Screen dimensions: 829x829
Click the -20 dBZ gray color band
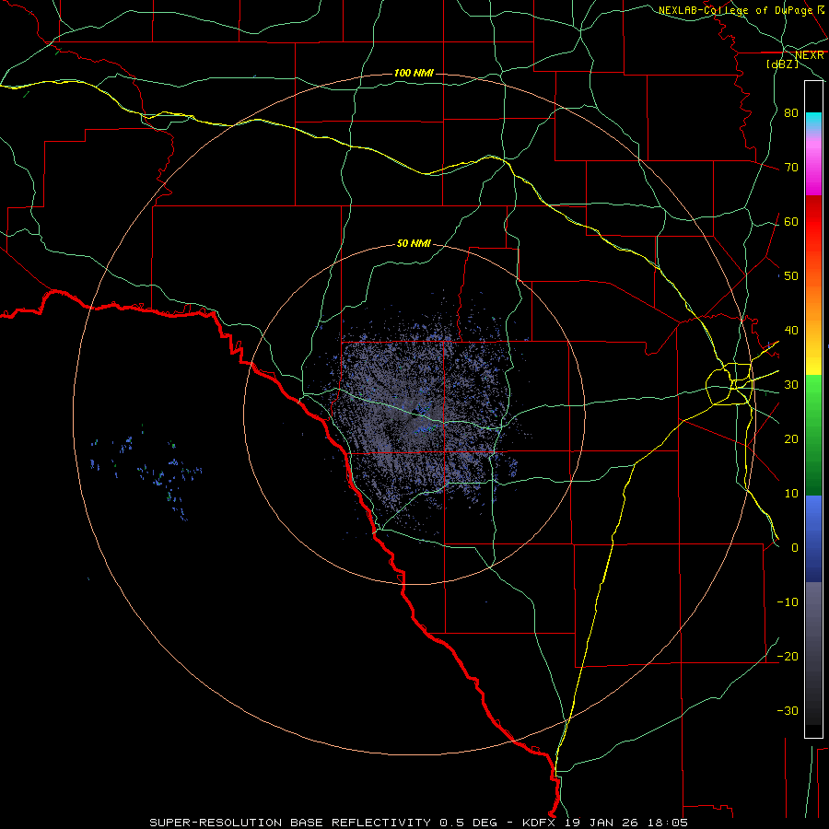point(813,656)
